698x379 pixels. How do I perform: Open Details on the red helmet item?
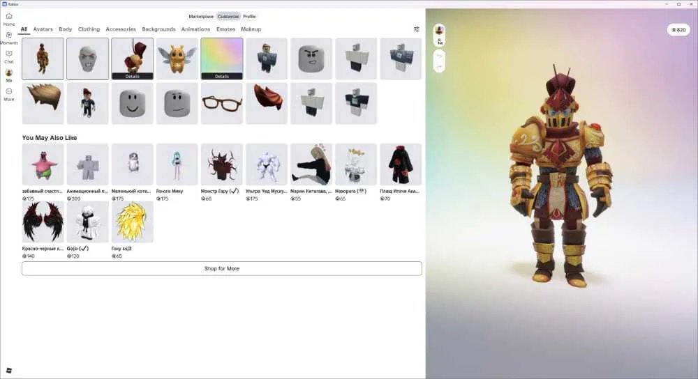(132, 77)
